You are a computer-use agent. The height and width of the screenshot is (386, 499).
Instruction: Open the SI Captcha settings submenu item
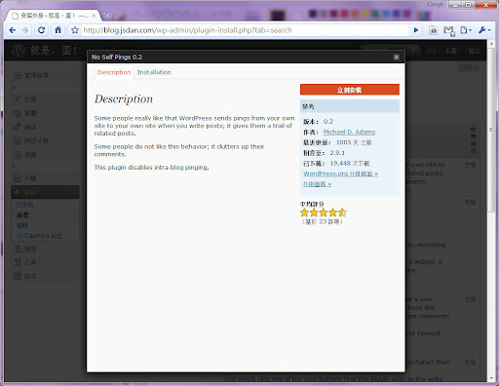coord(39,236)
